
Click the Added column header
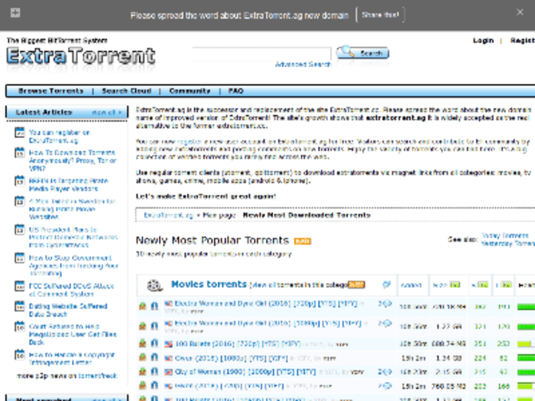[411, 286]
